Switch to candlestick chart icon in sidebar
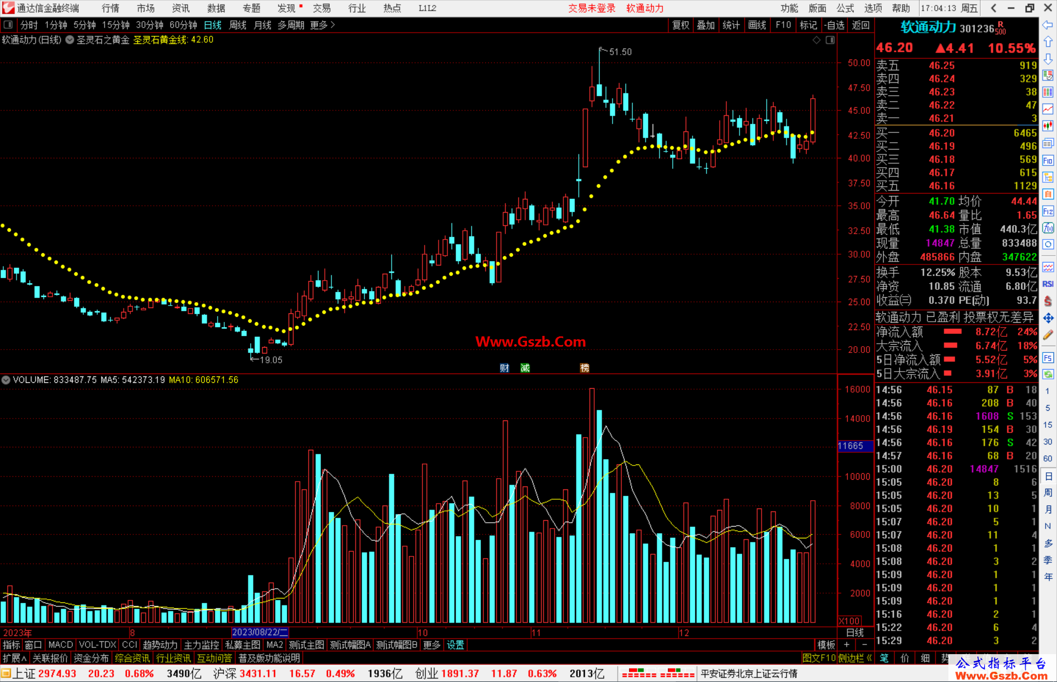The image size is (1057, 682). point(1048,126)
